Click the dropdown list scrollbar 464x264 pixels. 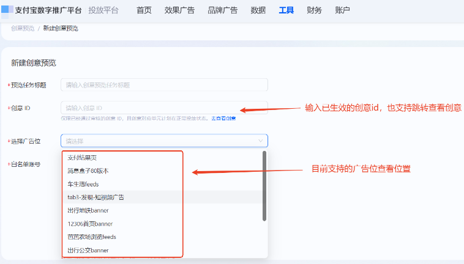click(x=264, y=186)
